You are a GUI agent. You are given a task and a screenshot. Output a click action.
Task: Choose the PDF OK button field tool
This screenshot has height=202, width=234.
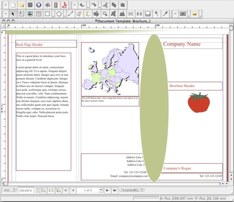tap(183, 14)
